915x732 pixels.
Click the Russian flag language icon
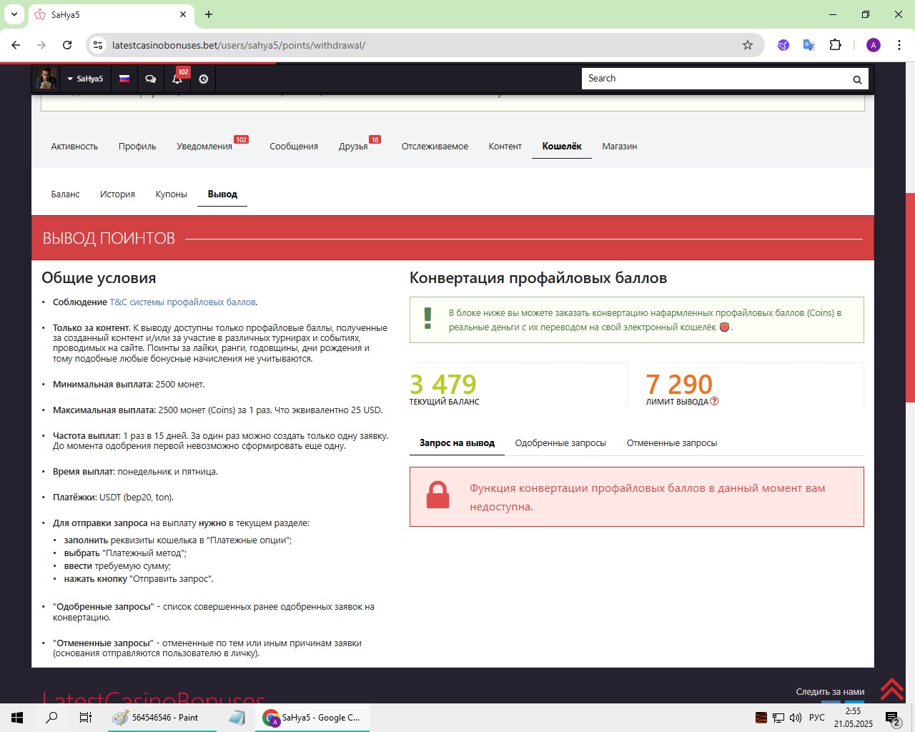(124, 79)
